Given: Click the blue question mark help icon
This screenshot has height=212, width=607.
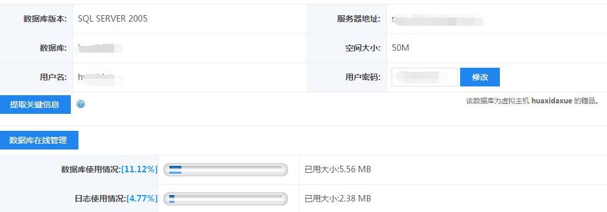Looking at the screenshot, I should pyautogui.click(x=81, y=105).
